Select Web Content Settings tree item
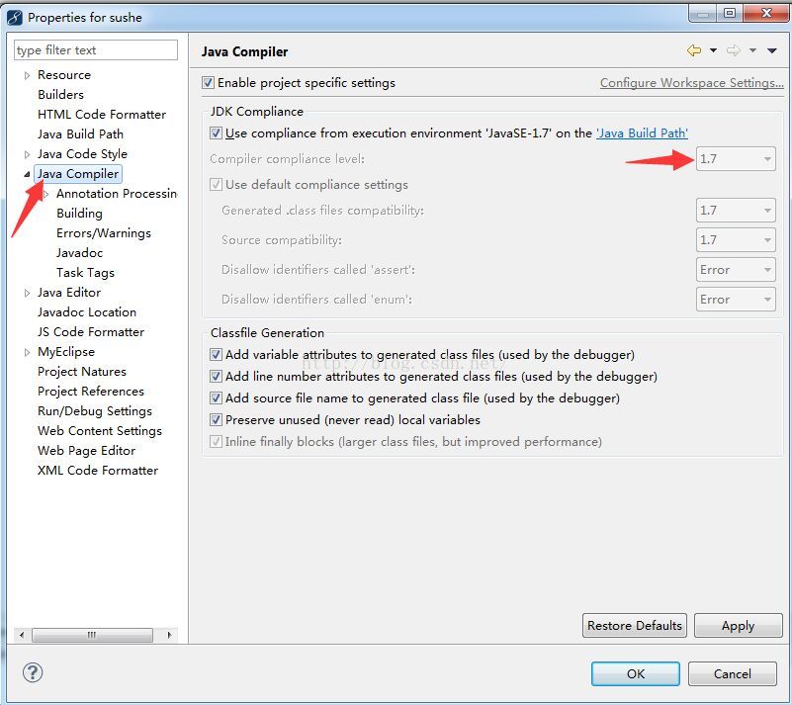The width and height of the screenshot is (792, 705). pyautogui.click(x=100, y=431)
